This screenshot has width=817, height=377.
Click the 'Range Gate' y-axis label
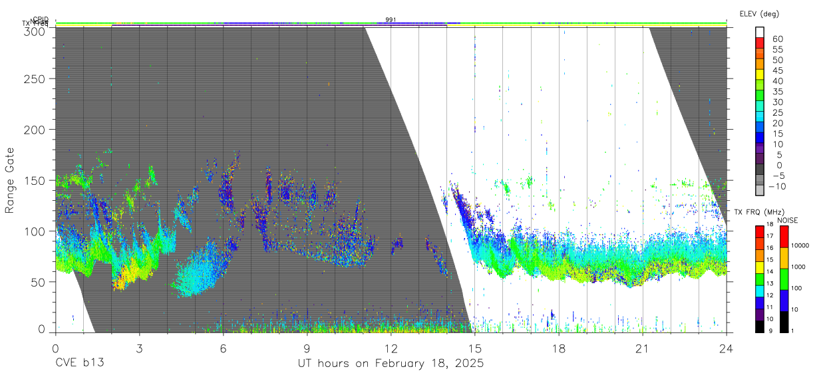click(10, 180)
